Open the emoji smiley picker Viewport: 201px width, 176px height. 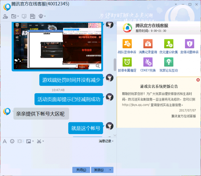click(12, 141)
